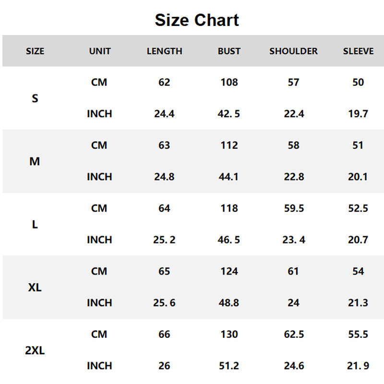This screenshot has width=384, height=384.
Task: Select sleeve value 21.3 for size XL
Action: (x=358, y=303)
